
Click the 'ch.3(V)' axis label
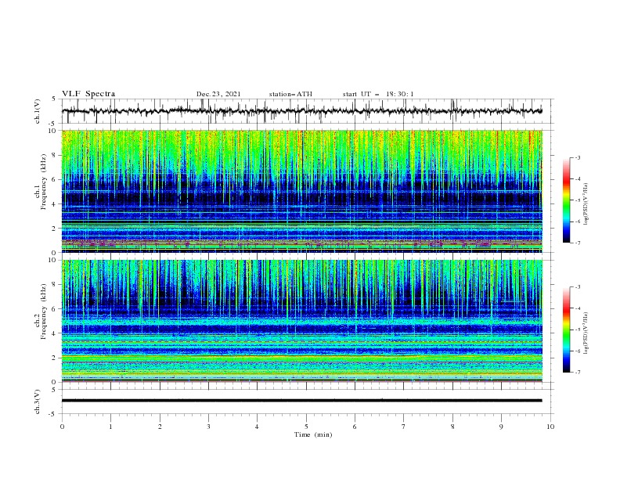tap(38, 402)
